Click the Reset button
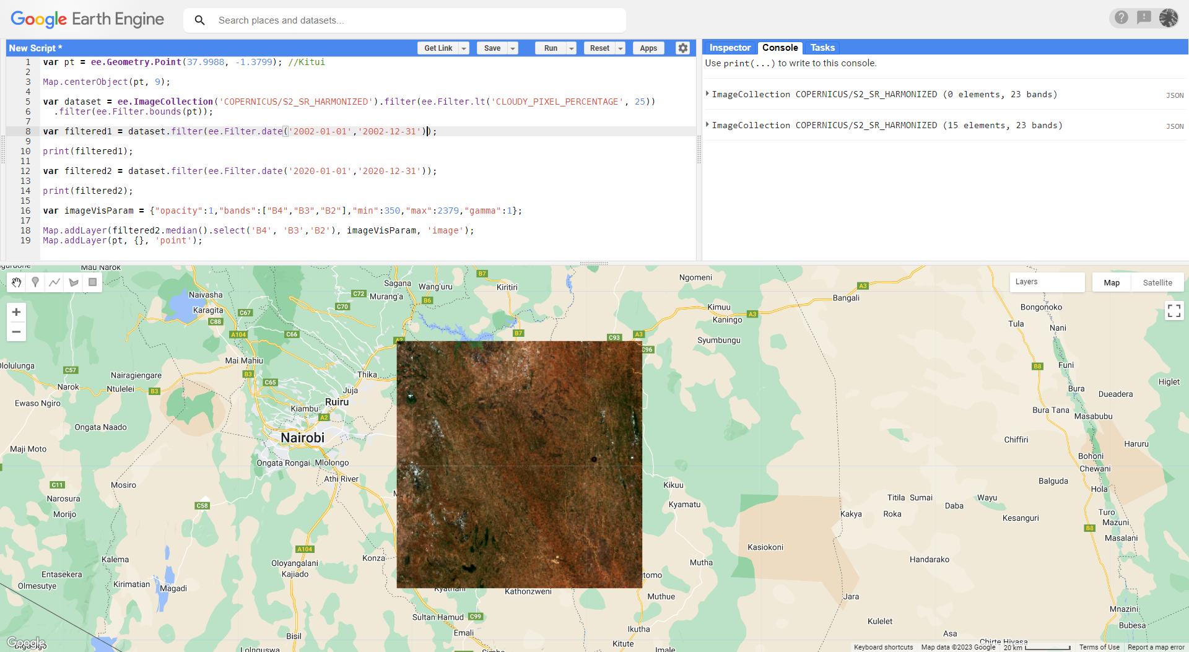This screenshot has width=1189, height=652. 599,48
